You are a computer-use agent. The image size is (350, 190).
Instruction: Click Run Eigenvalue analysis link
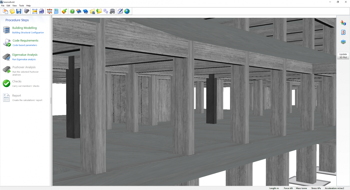point(24,59)
